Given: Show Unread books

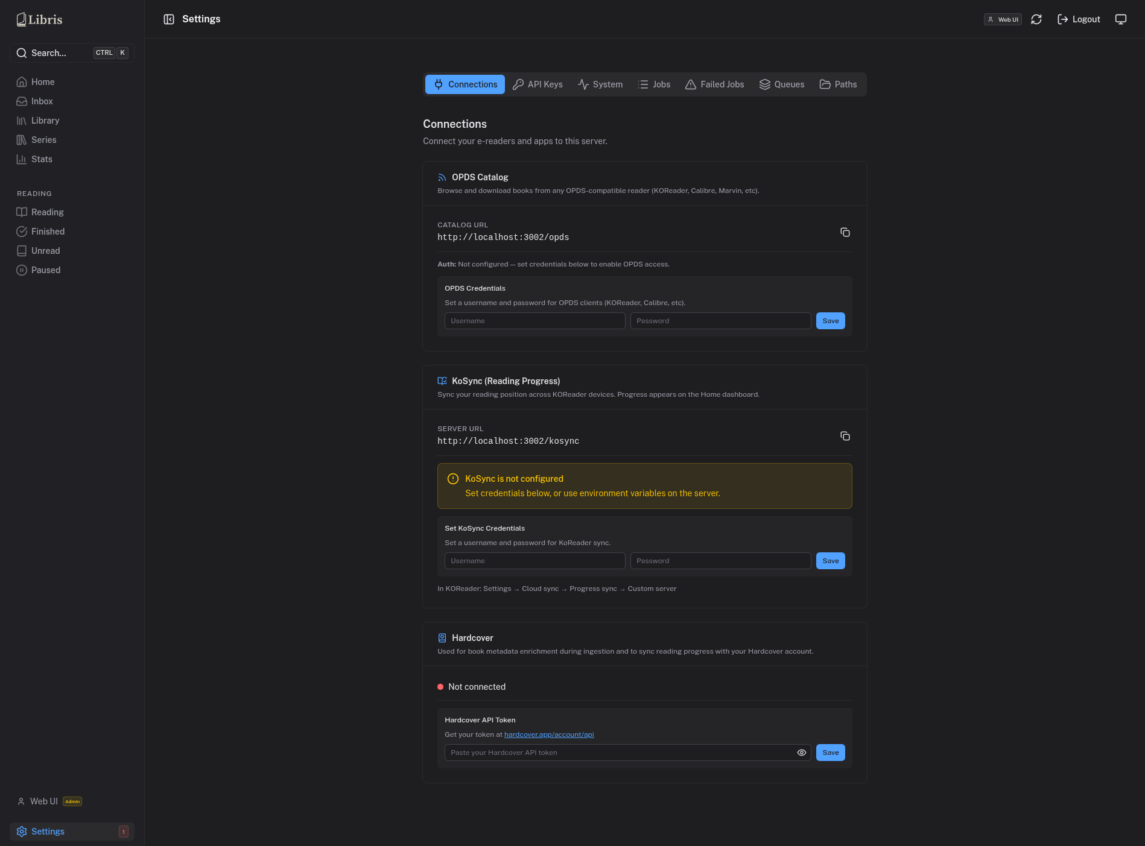Looking at the screenshot, I should 72,251.
